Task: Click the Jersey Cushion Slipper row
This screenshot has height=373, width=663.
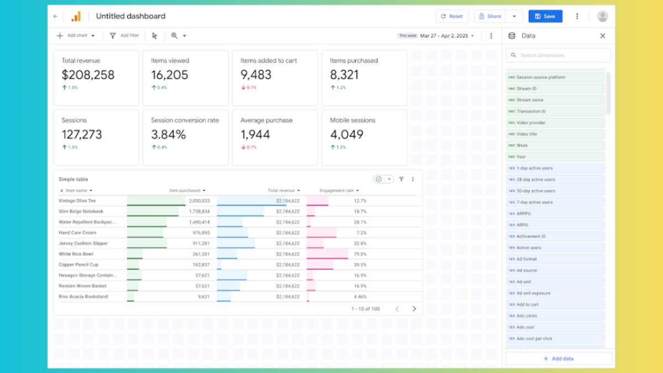Action: 238,243
